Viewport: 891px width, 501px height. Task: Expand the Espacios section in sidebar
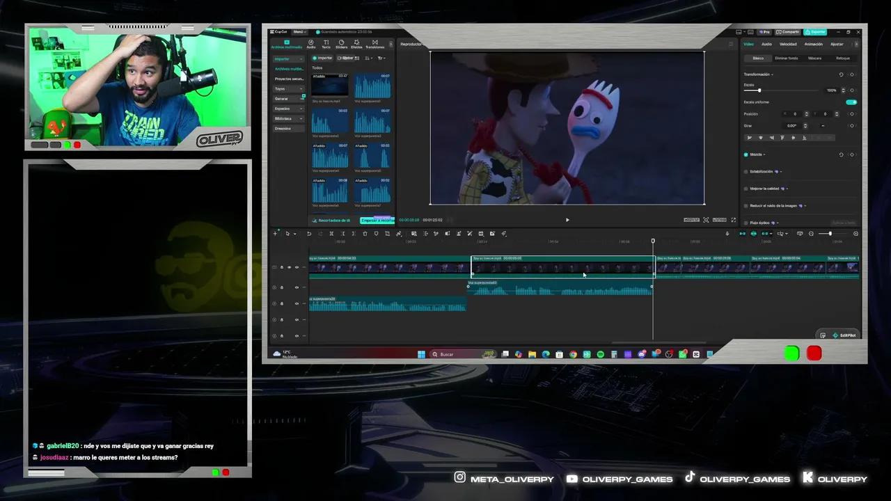288,109
